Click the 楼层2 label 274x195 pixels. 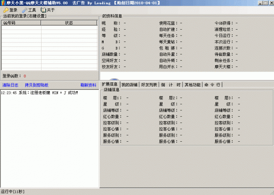(x=168, y=98)
